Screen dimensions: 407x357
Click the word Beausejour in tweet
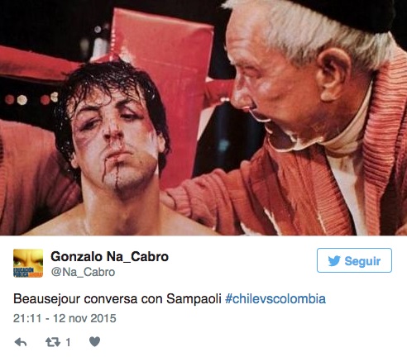47,299
